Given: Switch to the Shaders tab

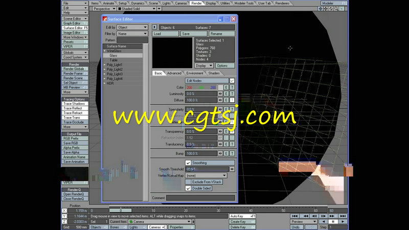Looking at the screenshot, I should point(214,73).
